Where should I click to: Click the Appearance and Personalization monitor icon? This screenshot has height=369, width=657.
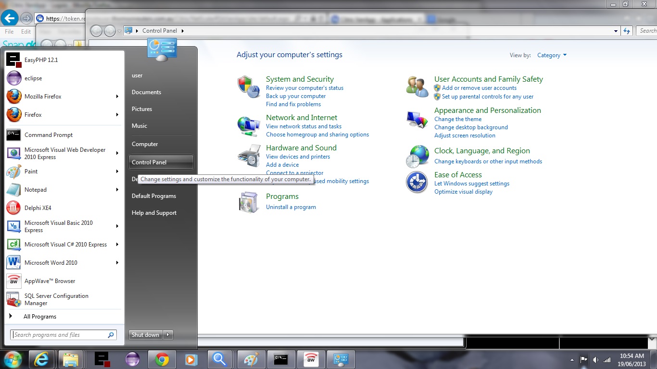click(417, 119)
